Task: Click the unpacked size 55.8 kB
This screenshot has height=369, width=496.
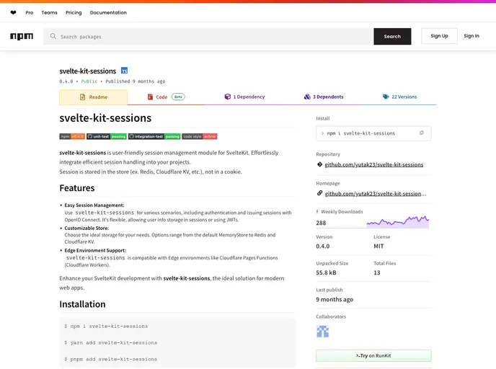Action: 326,272
